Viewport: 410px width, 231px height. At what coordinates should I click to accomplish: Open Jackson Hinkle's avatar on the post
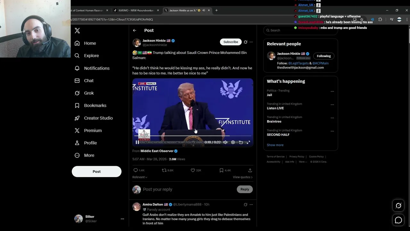(x=136, y=43)
